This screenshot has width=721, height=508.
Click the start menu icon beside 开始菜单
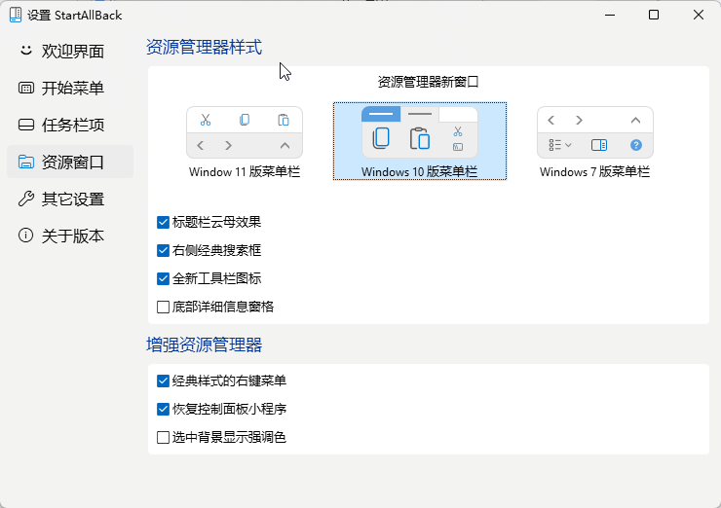(26, 88)
